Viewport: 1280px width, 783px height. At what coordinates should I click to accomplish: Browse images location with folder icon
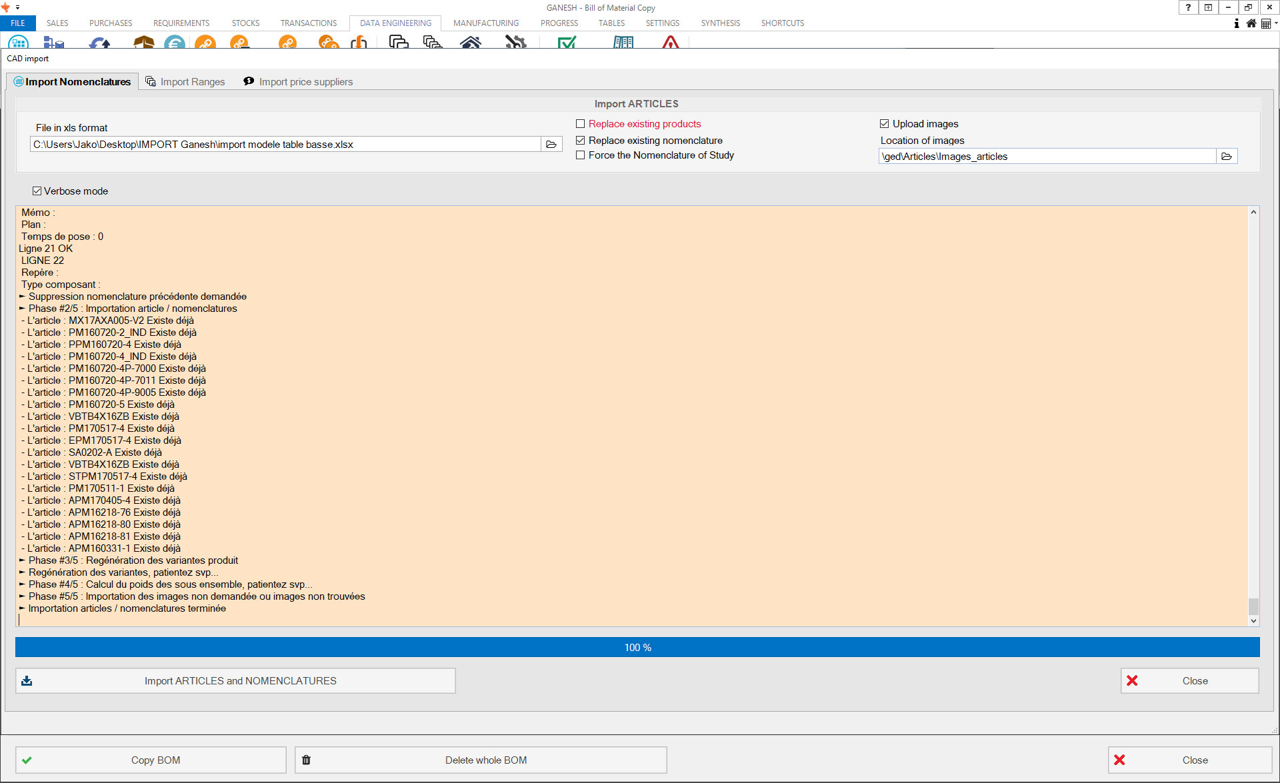pos(1226,157)
